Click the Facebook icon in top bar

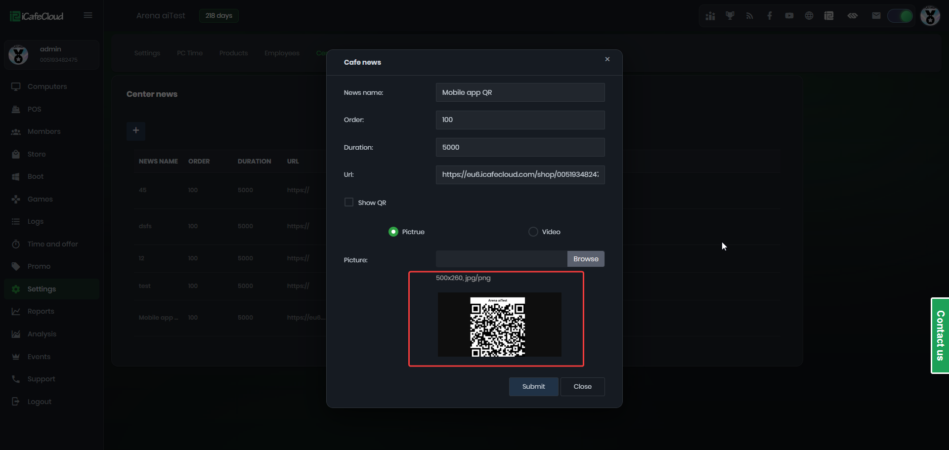click(x=770, y=16)
